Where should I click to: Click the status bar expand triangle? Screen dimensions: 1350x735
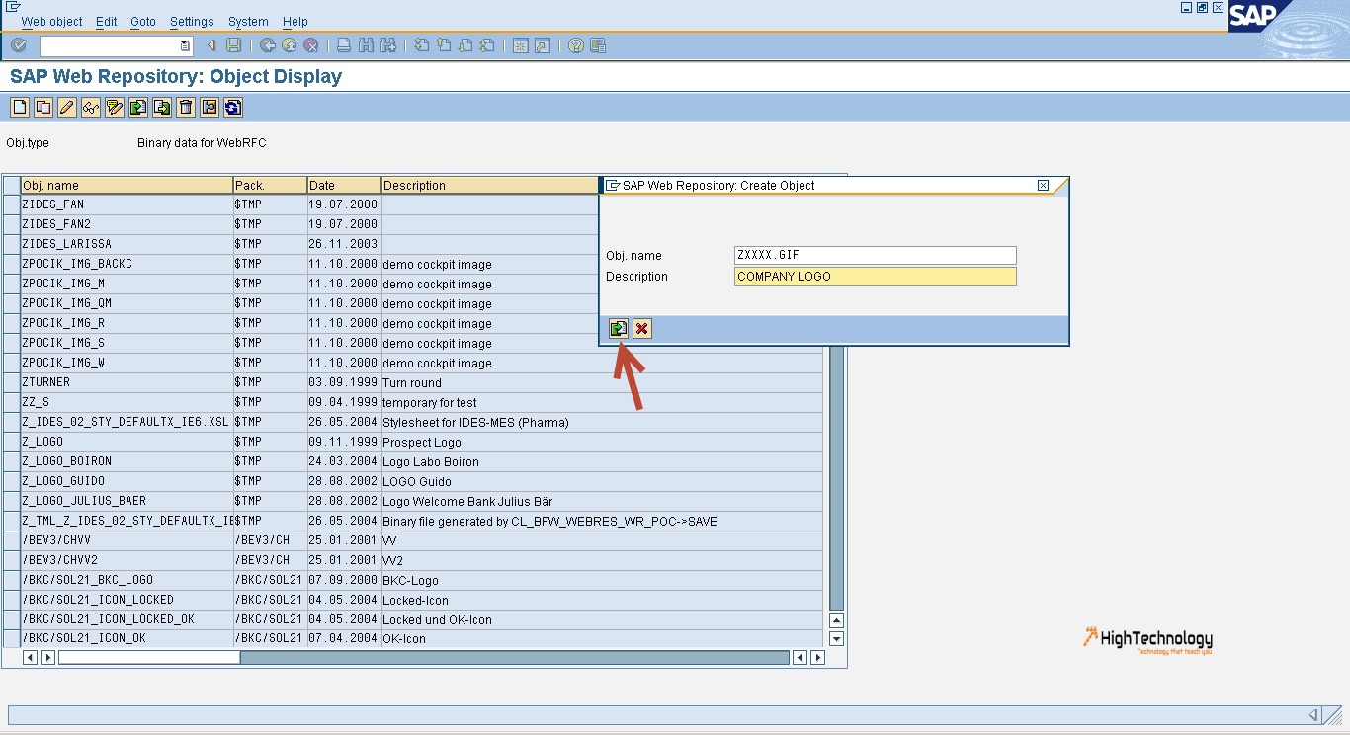(1313, 714)
